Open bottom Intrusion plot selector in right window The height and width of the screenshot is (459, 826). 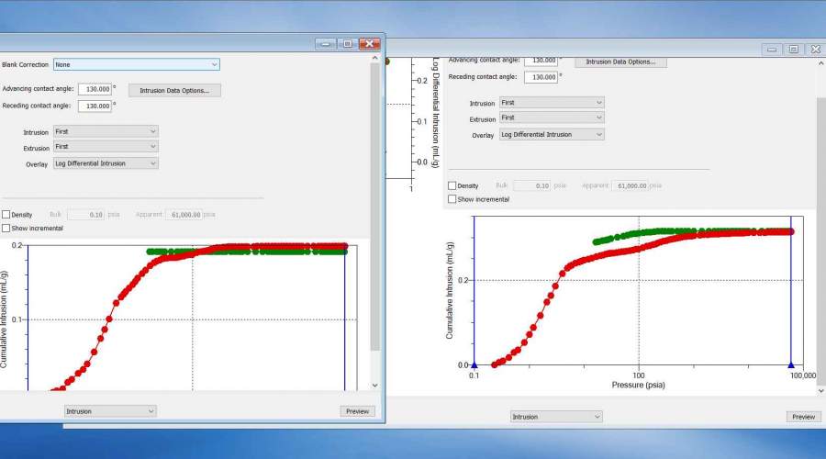coord(556,417)
